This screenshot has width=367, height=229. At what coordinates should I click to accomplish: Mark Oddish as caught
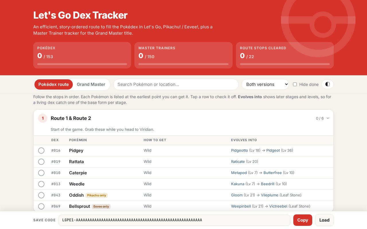click(x=41, y=195)
